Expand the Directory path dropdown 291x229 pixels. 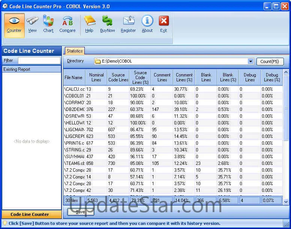[250, 61]
